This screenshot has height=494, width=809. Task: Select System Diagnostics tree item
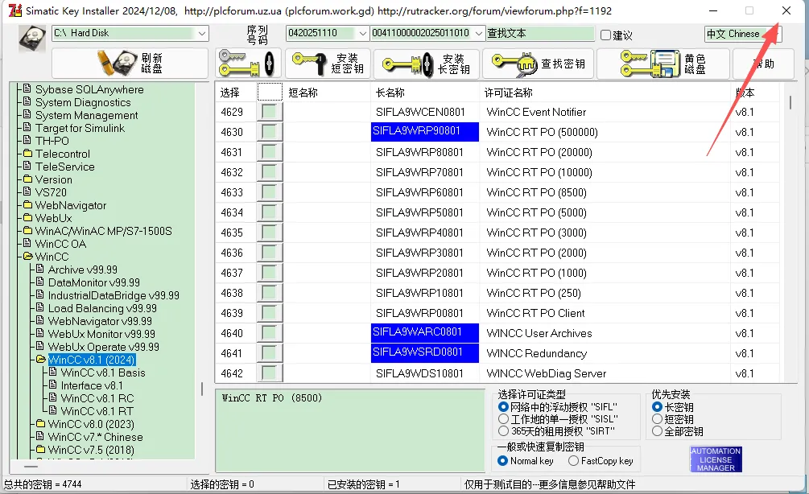click(x=83, y=102)
